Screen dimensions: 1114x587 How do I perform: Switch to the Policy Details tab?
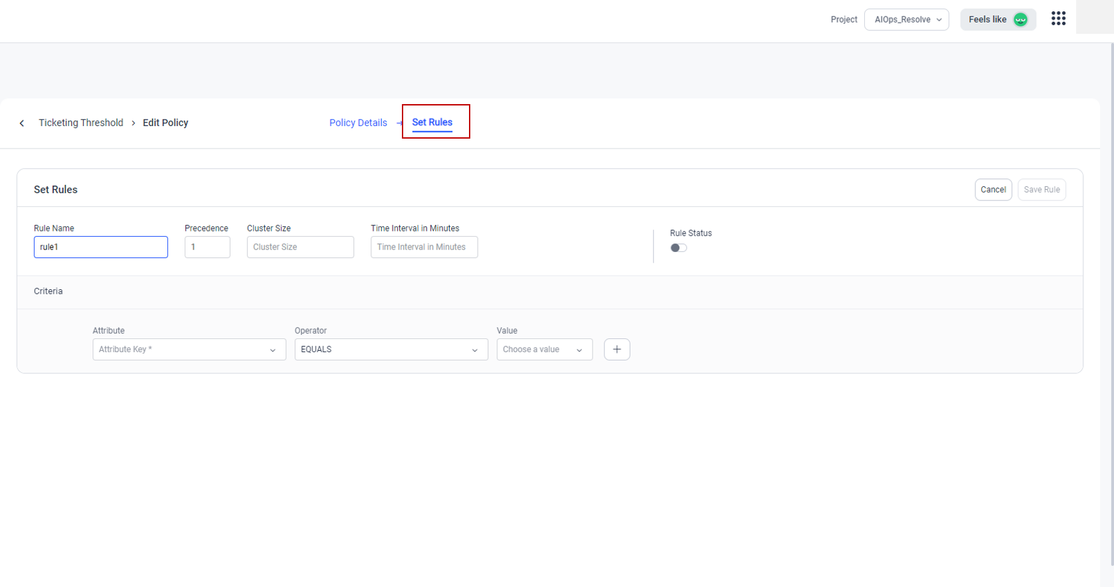pyautogui.click(x=358, y=123)
